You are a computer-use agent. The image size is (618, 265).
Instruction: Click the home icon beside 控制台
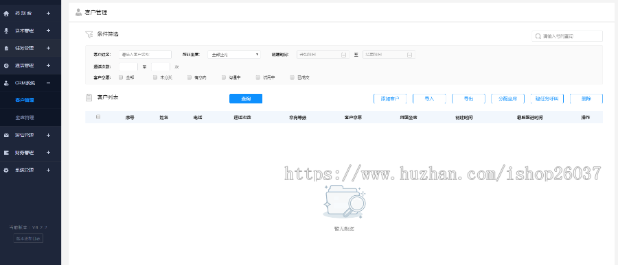pos(6,14)
